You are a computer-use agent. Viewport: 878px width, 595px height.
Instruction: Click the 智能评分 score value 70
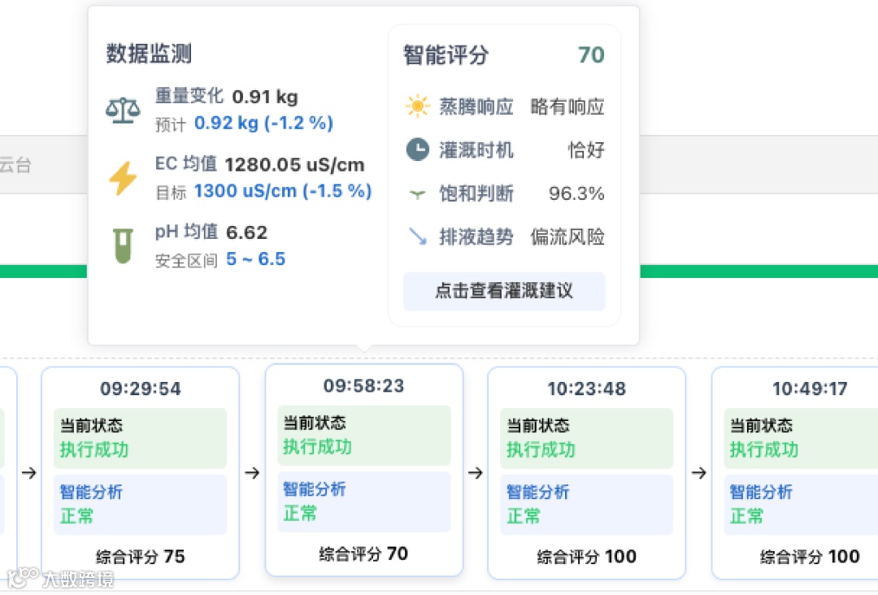coord(591,54)
